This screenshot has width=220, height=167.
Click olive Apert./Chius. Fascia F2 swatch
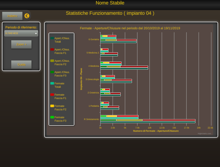pos(52,61)
